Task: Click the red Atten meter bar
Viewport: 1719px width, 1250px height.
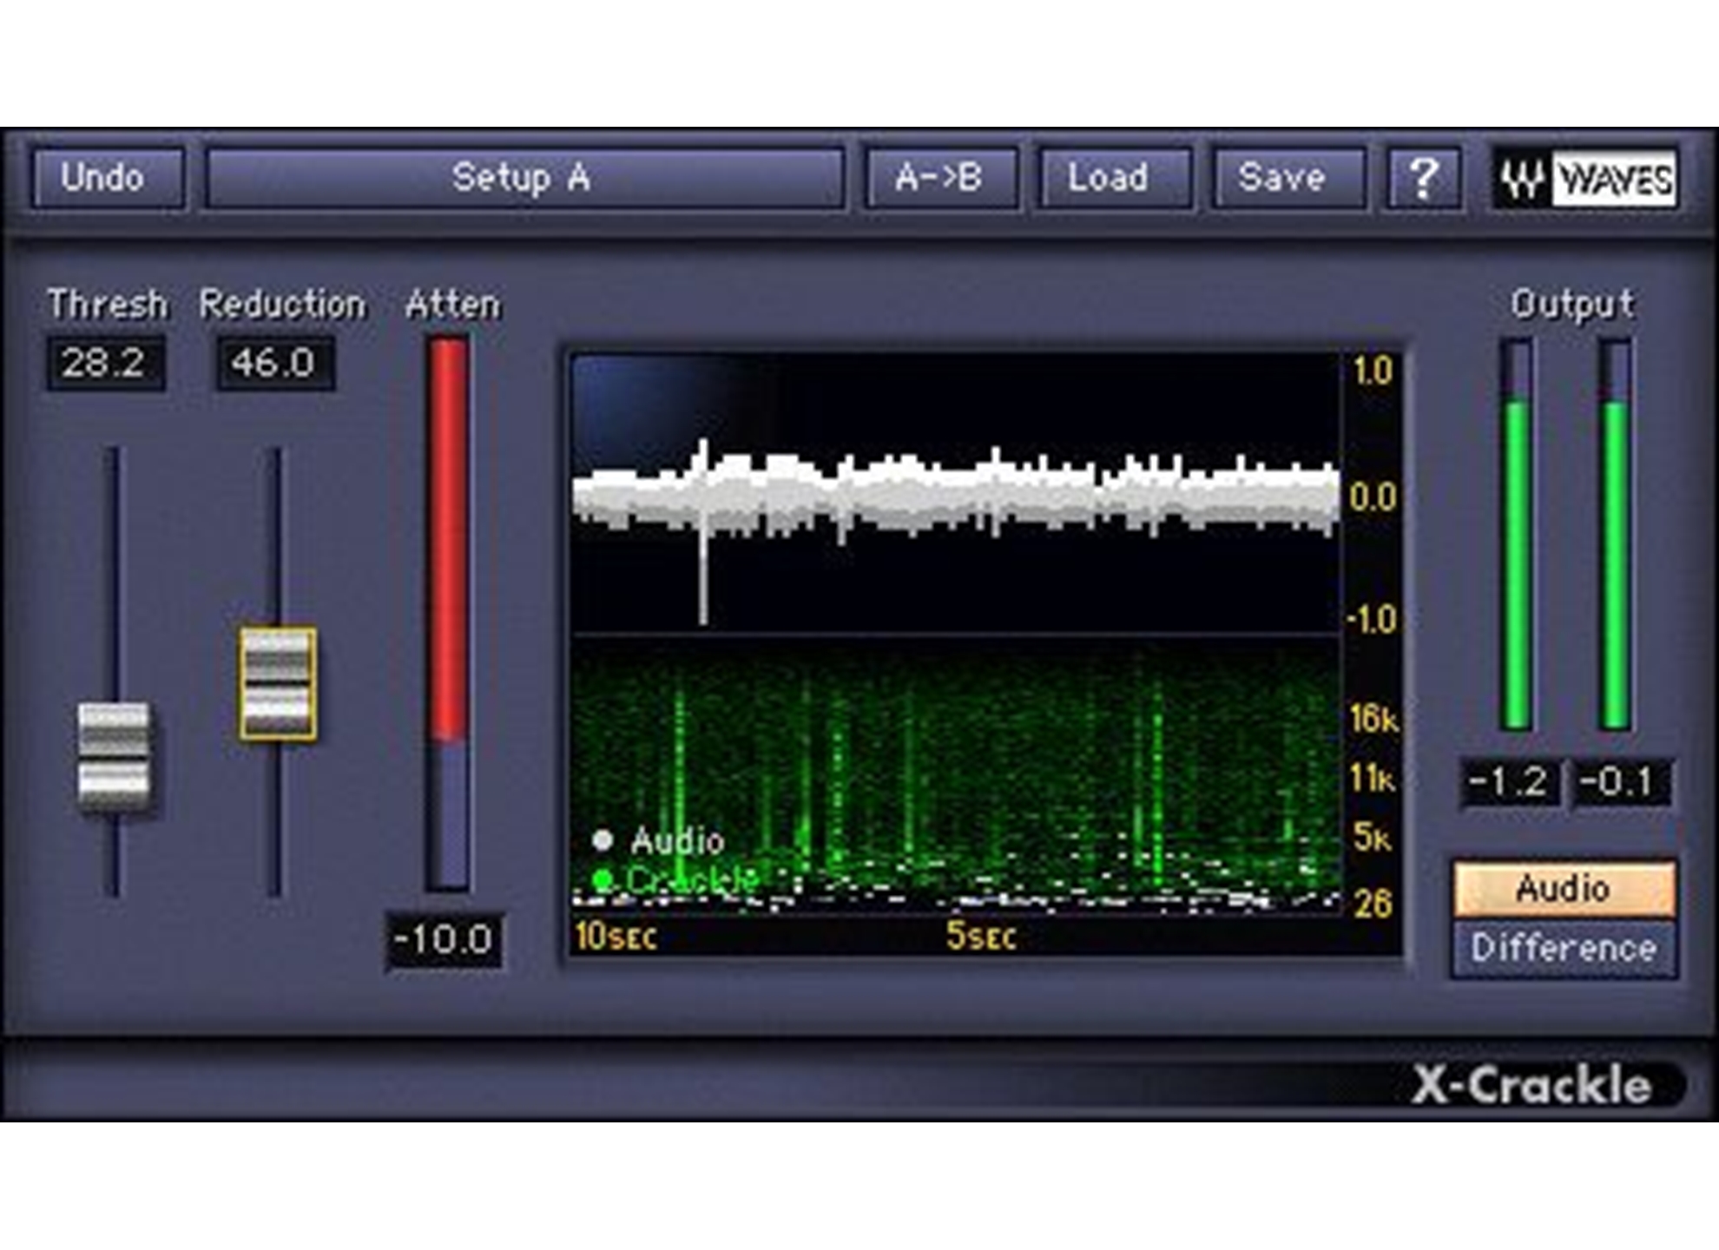Action: pos(448,538)
